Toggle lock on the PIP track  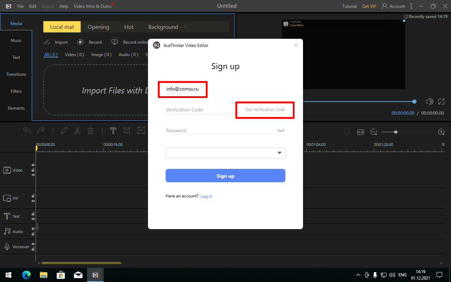pyautogui.click(x=33, y=196)
